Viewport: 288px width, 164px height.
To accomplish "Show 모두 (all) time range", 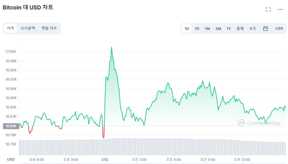I will coord(253,29).
